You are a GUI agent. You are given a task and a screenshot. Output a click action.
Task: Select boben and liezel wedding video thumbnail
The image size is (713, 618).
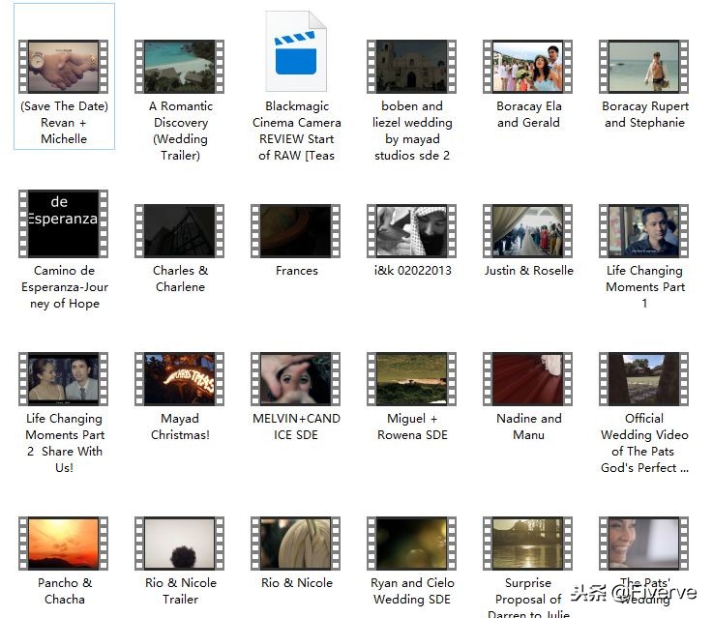[x=412, y=67]
